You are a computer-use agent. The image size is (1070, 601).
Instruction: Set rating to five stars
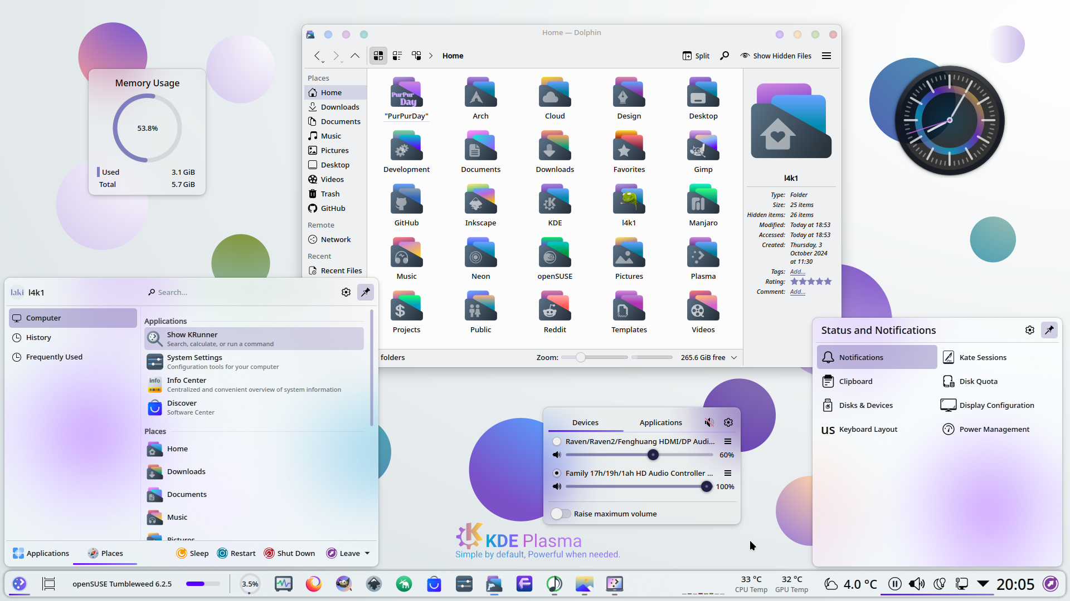[828, 282]
